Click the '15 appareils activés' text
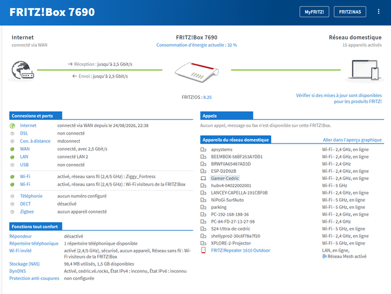This screenshot has height=294, width=391. click(362, 45)
